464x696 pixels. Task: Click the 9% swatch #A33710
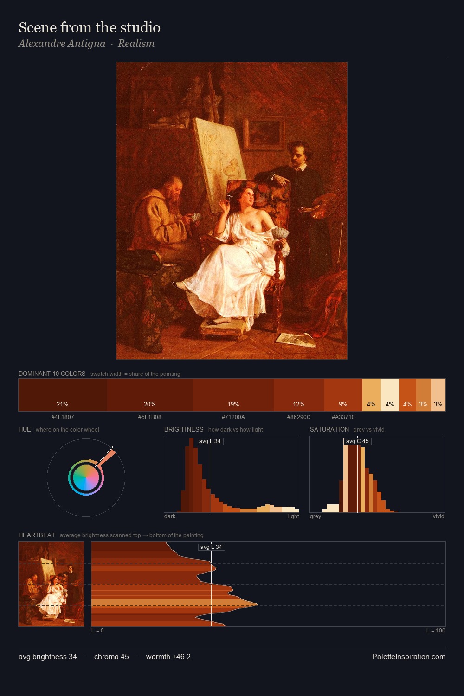pyautogui.click(x=343, y=395)
